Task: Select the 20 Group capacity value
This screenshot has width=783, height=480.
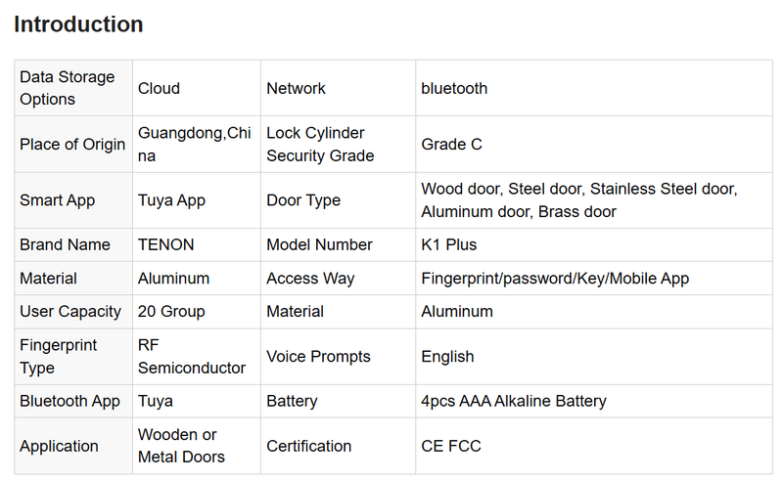Action: pos(171,312)
